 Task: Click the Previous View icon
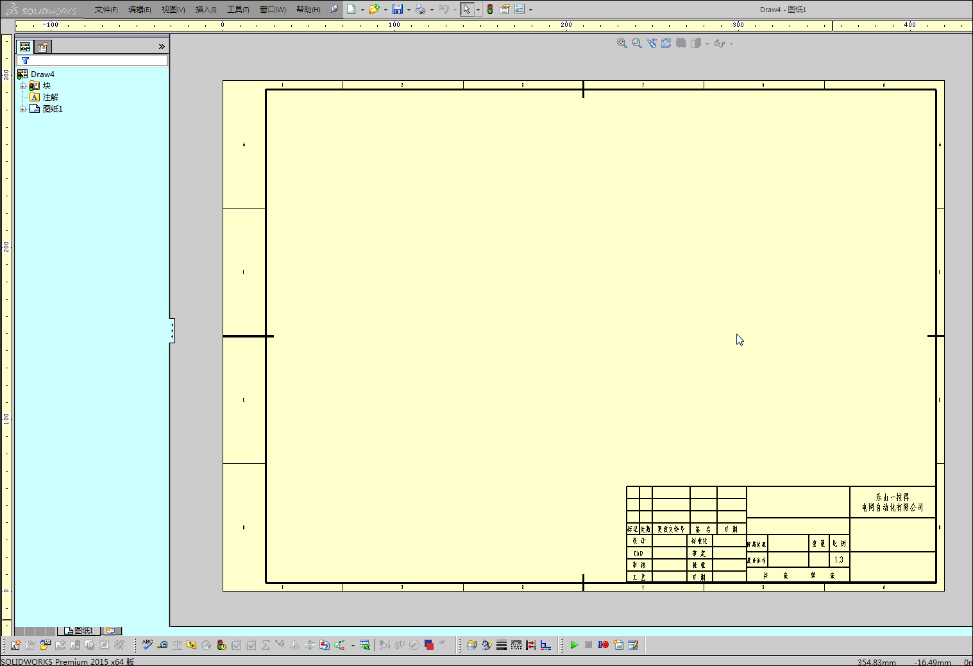pyautogui.click(x=652, y=43)
